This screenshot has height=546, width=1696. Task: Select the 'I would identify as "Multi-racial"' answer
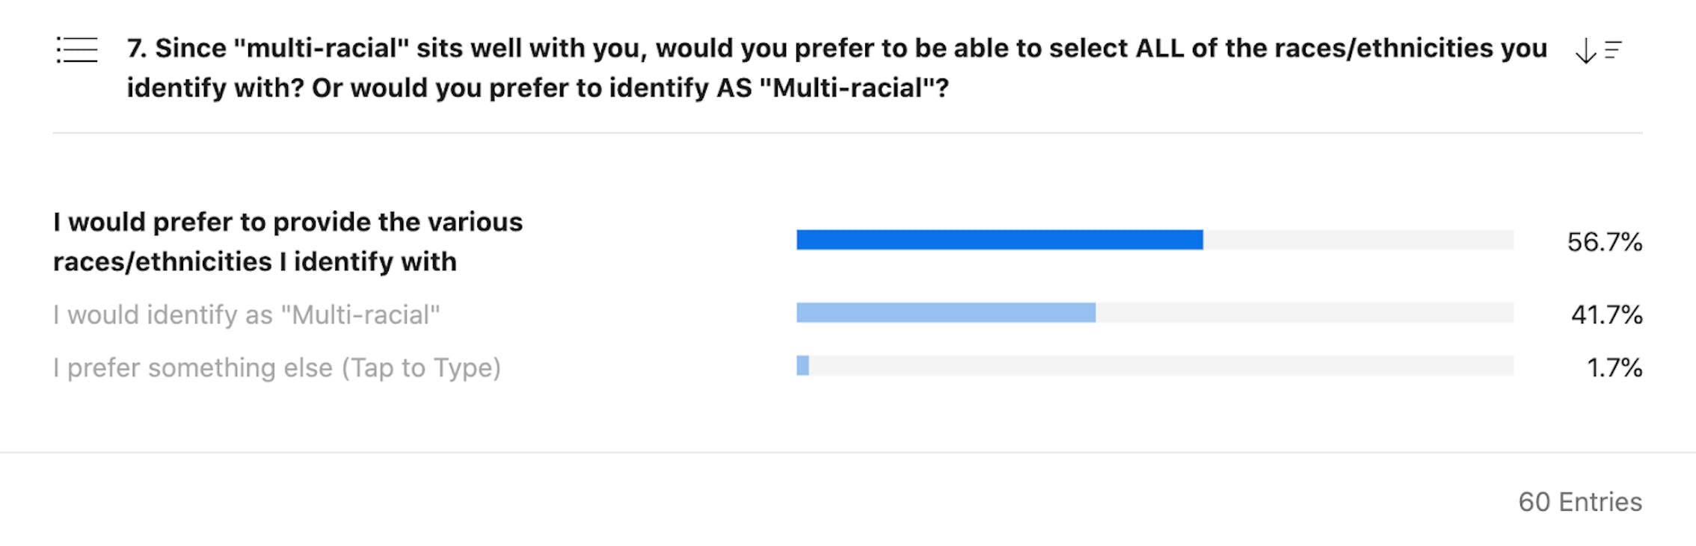[246, 314]
